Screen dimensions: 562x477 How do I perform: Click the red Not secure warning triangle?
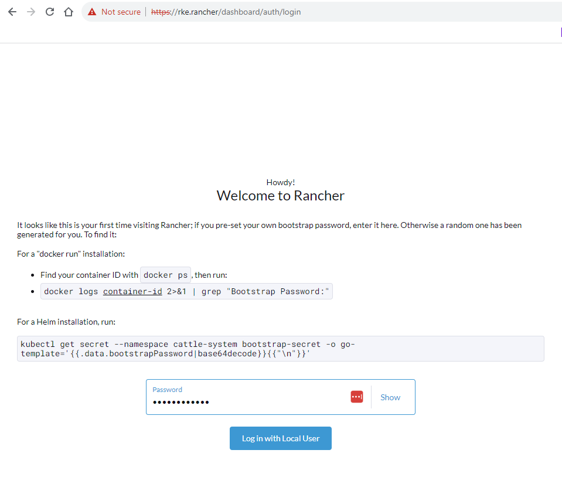click(x=92, y=12)
